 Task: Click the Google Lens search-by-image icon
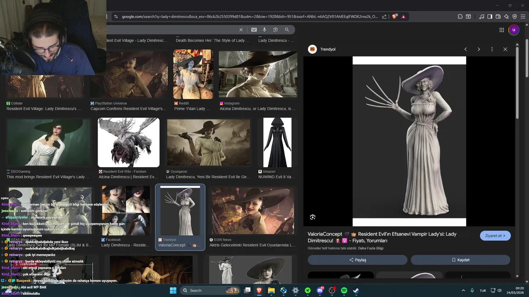coord(275,30)
